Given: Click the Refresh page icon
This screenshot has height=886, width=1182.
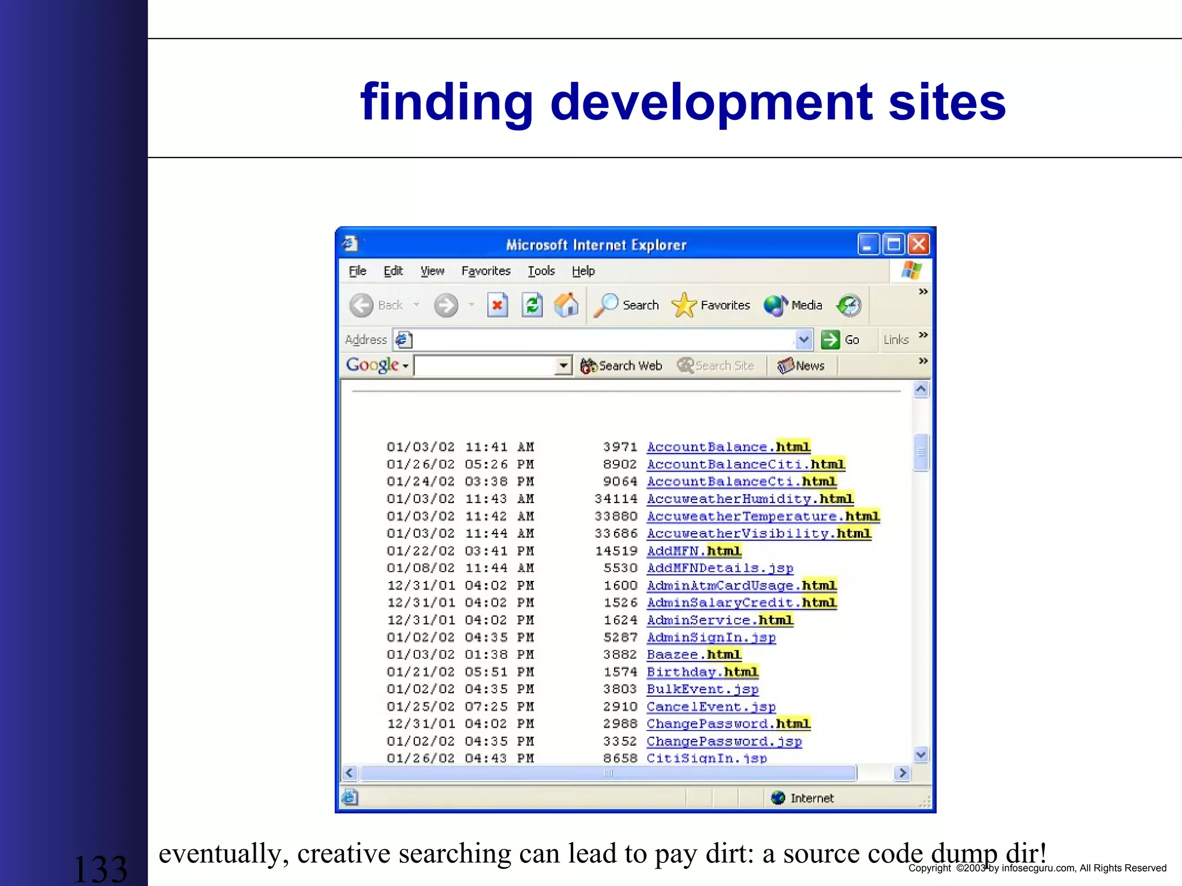Looking at the screenshot, I should click(532, 305).
